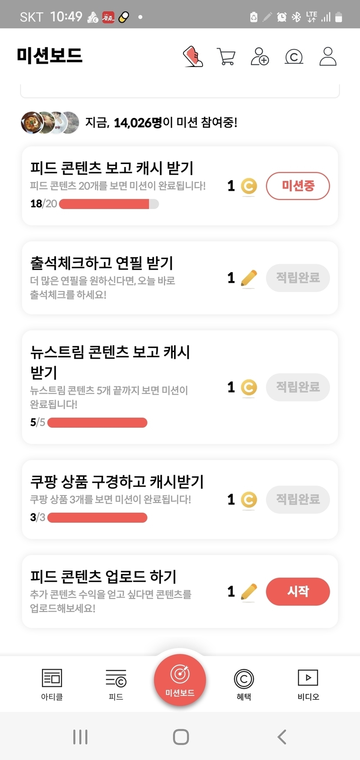Open the user profile icon
Screen dimensions: 360x760
tap(328, 56)
